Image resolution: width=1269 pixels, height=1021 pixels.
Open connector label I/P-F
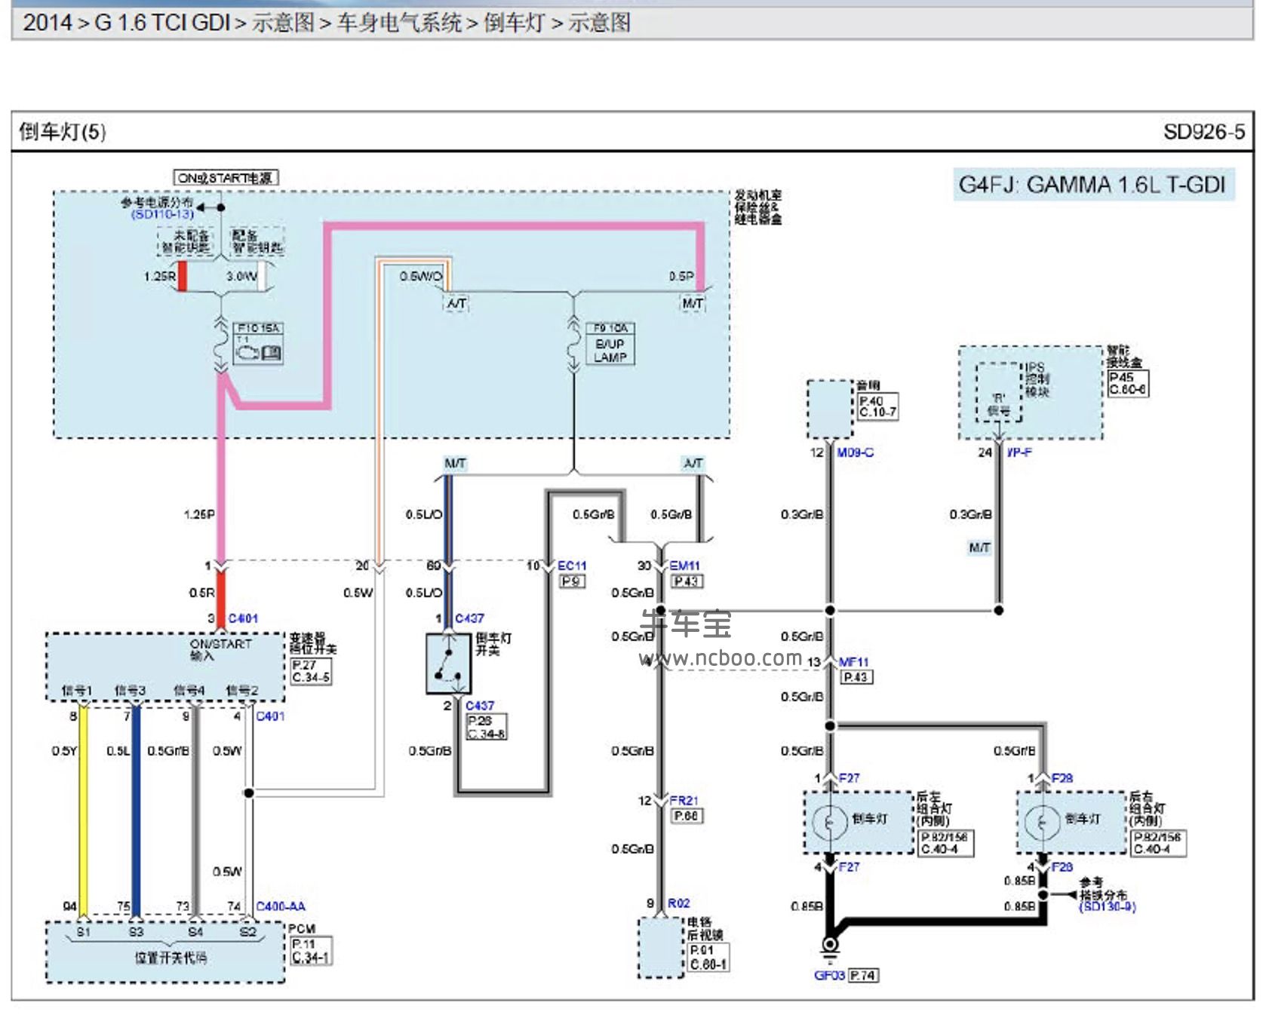1019,452
